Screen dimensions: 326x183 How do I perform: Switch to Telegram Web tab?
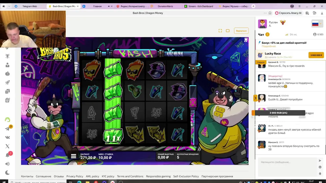pos(30,6)
